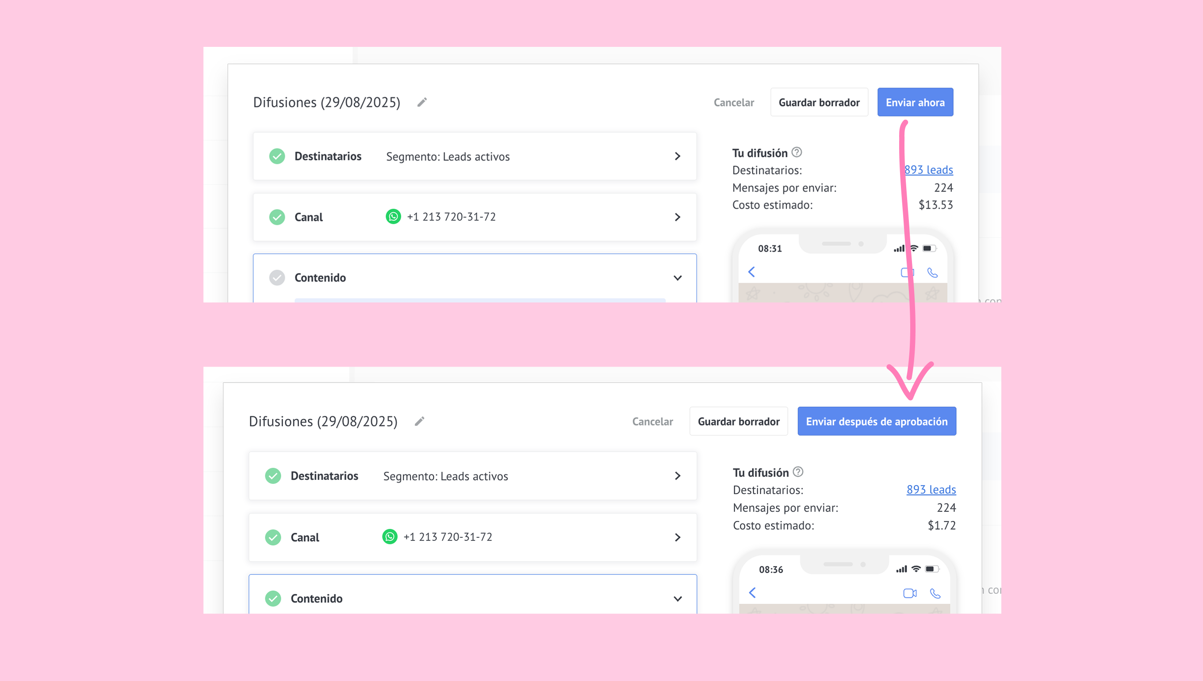This screenshot has height=681, width=1203.
Task: Click help icon next to bottom Tu difusión
Action: point(798,472)
